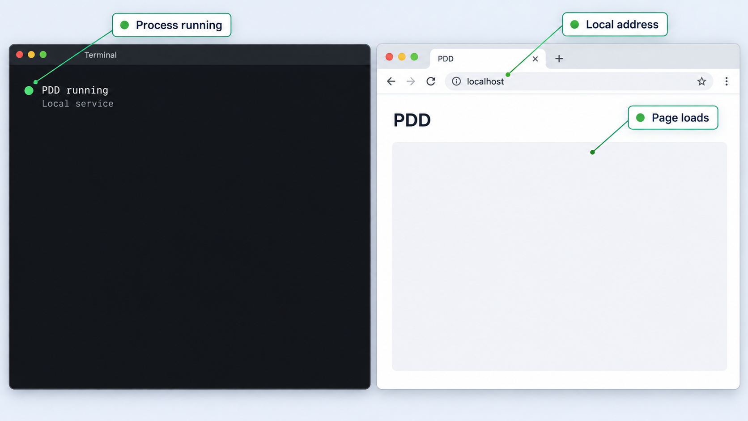The width and height of the screenshot is (748, 421).
Task: Click the PDD page heading
Action: [412, 120]
